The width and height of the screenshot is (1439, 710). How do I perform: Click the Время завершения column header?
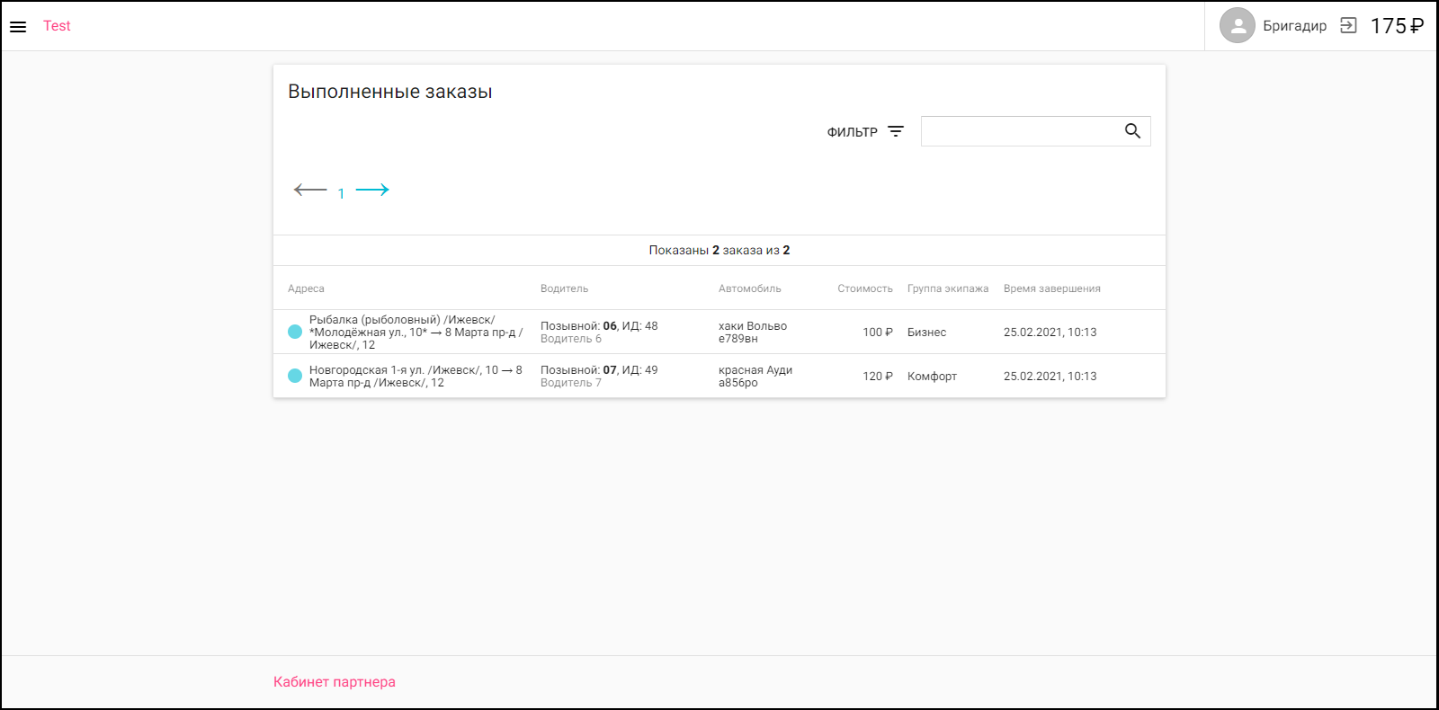(1051, 288)
